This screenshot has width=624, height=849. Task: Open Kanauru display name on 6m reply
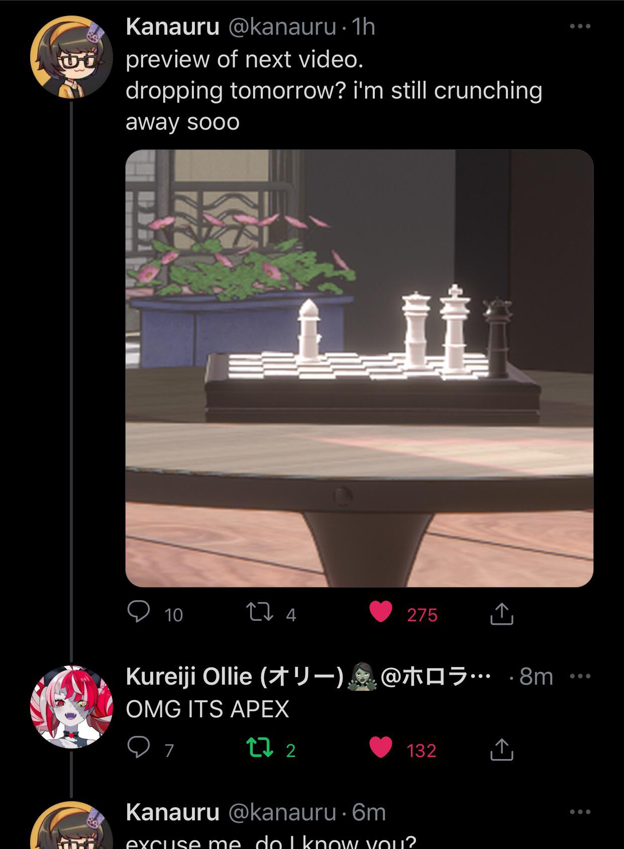(x=172, y=812)
